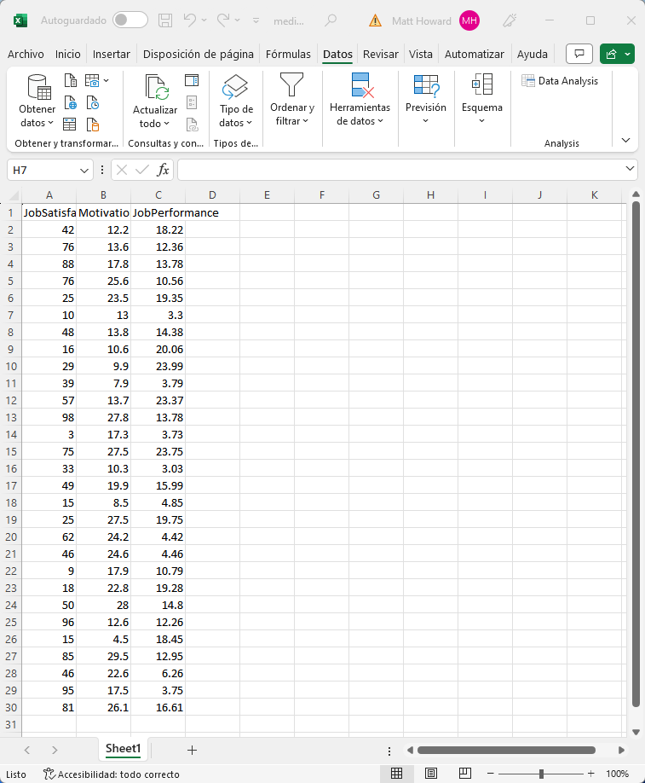
Task: Click the zoom slider in status bar
Action: pos(541,774)
